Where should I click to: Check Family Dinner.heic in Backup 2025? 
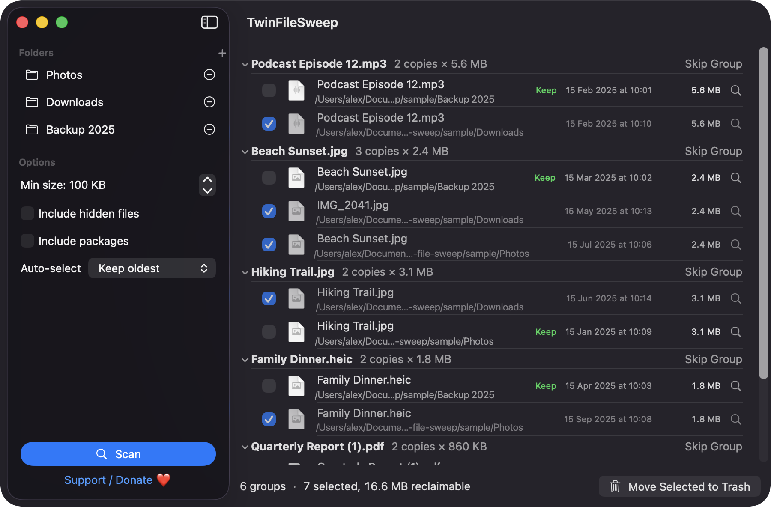click(x=269, y=386)
